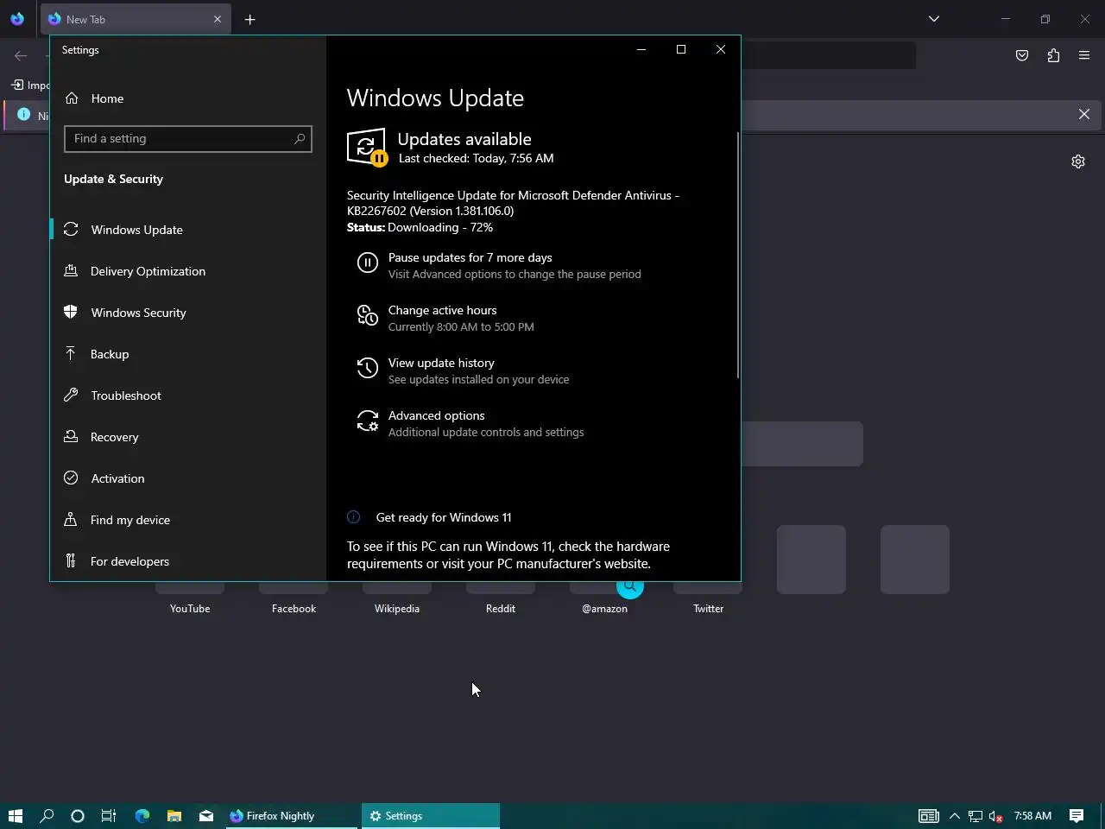Pause updates for 7 more days
This screenshot has height=829, width=1105.
coord(515,265)
